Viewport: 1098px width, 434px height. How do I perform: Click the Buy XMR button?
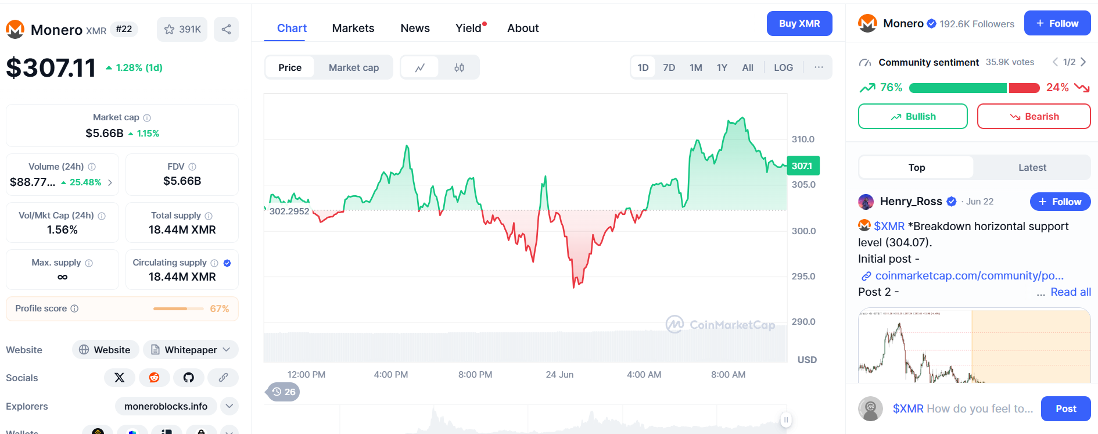point(799,23)
